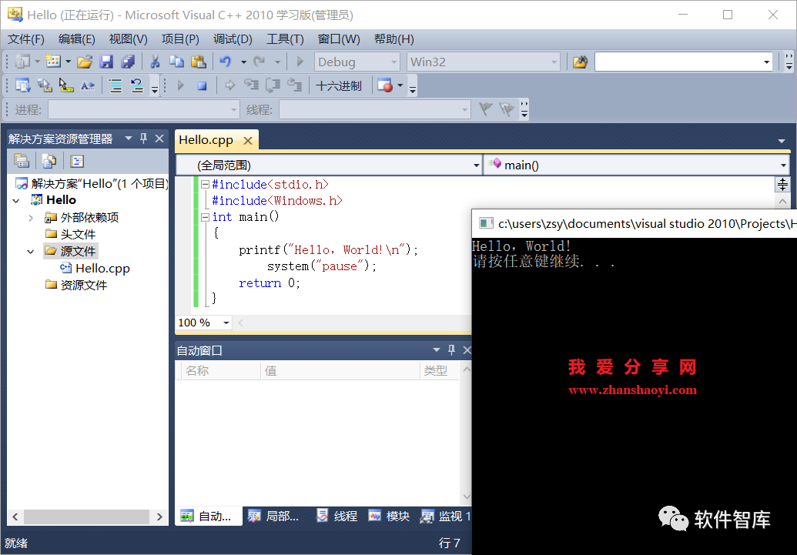Open the 调试(D) menu
797x555 pixels.
pyautogui.click(x=233, y=39)
